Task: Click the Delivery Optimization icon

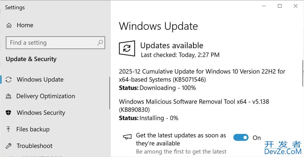Action: tap(9, 96)
